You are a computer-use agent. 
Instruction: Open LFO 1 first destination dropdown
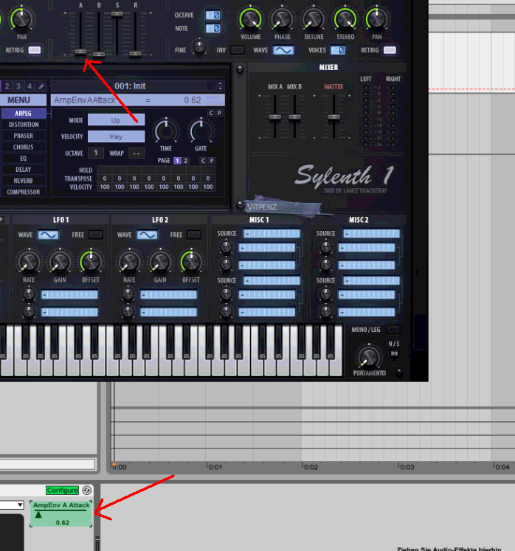[x=69, y=294]
